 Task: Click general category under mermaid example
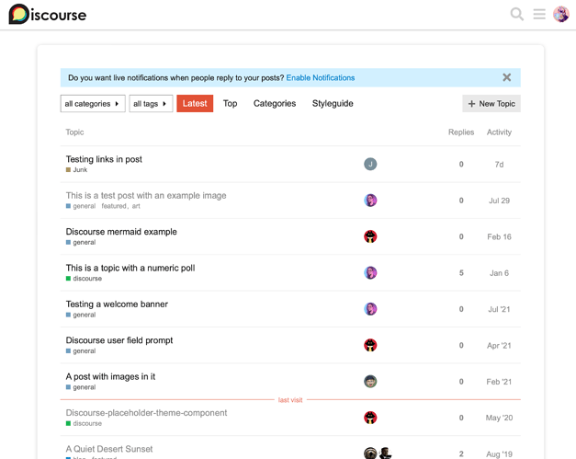click(81, 242)
